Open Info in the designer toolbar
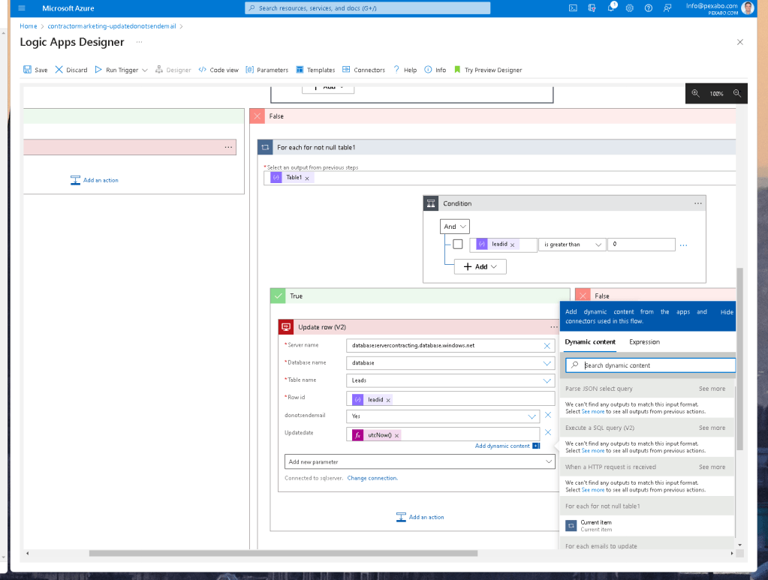 point(435,70)
